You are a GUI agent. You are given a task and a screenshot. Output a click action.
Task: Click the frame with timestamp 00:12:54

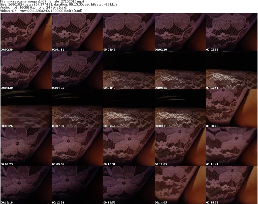coord(78,185)
